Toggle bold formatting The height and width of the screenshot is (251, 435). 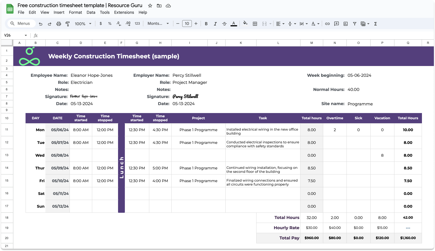coord(206,24)
